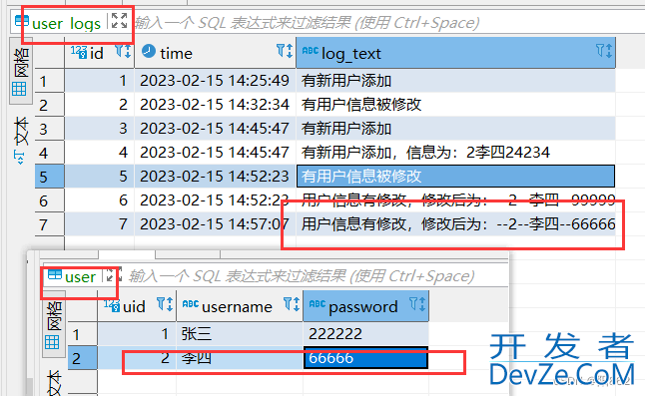Click log_text cell in row 2
The width and height of the screenshot is (645, 396).
[x=455, y=105]
